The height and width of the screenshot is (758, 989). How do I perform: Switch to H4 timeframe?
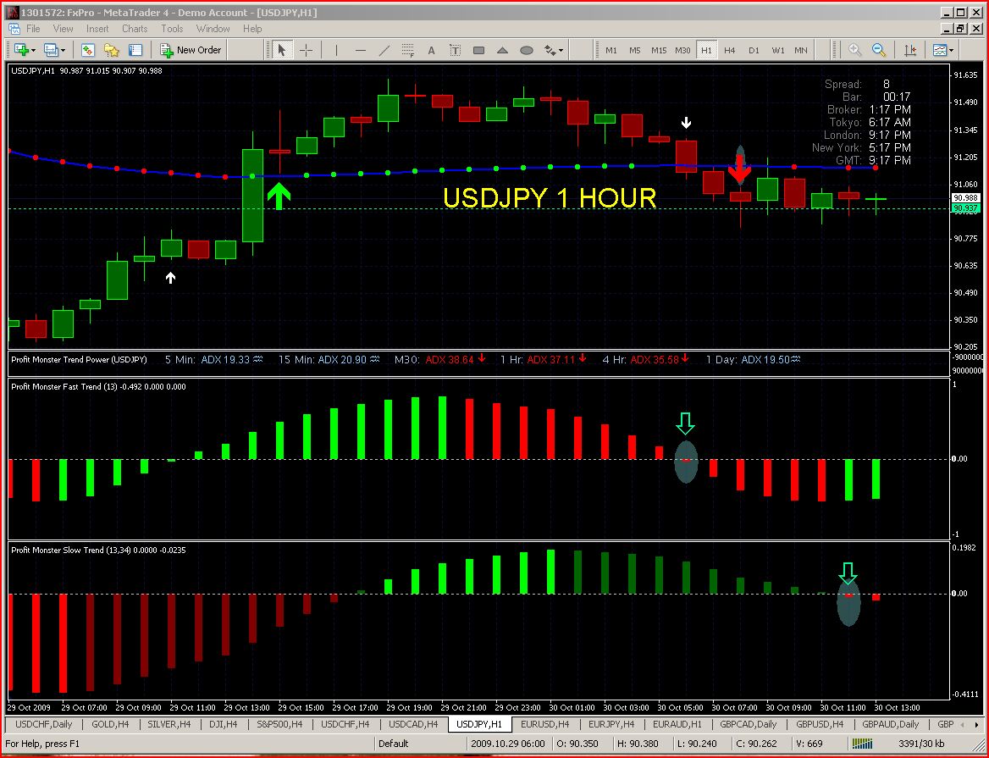point(730,50)
